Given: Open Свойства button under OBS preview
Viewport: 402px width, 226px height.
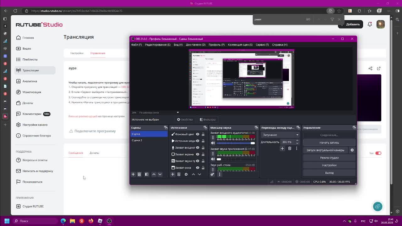Looking at the screenshot, I should tap(185, 120).
